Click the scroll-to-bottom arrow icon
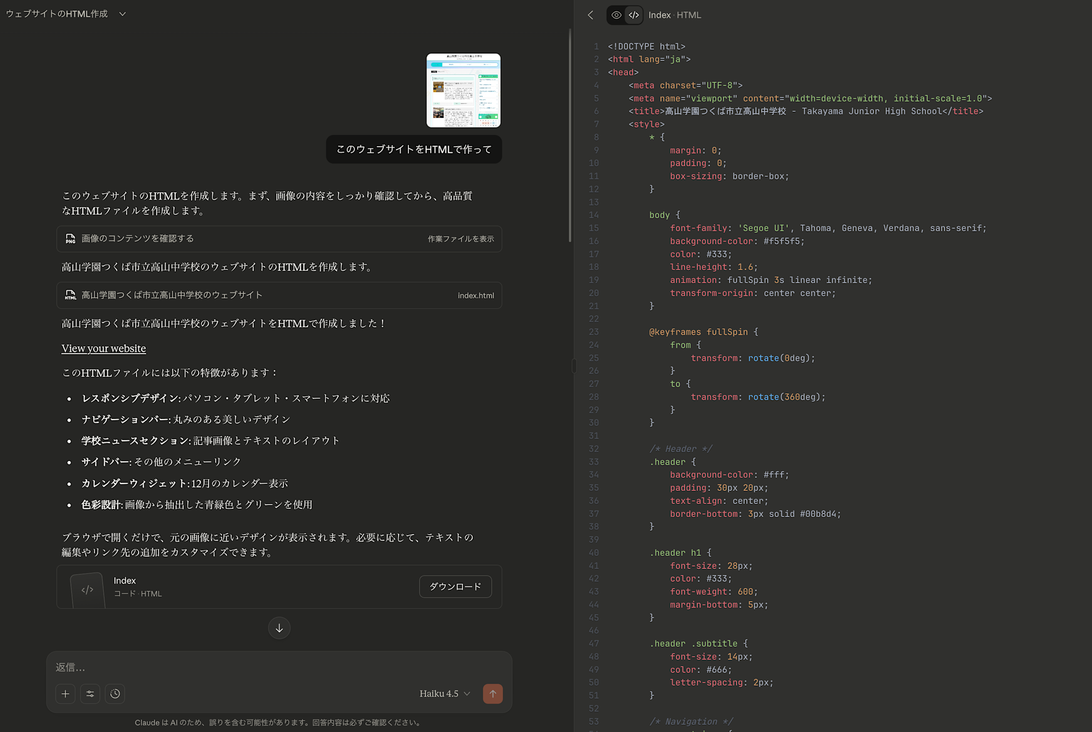1092x732 pixels. (x=279, y=628)
